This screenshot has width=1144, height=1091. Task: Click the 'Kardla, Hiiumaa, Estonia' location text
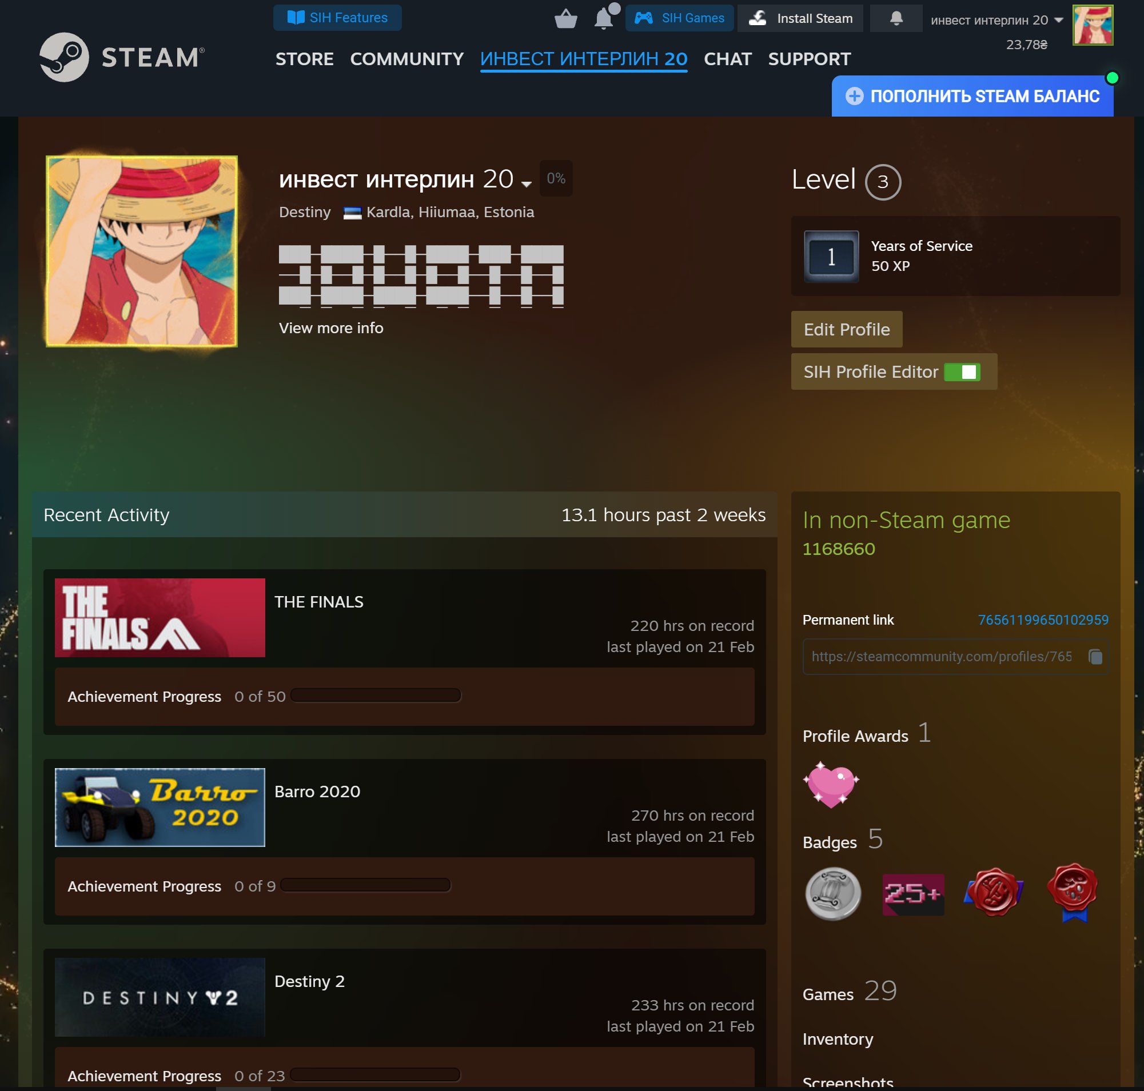click(x=451, y=212)
